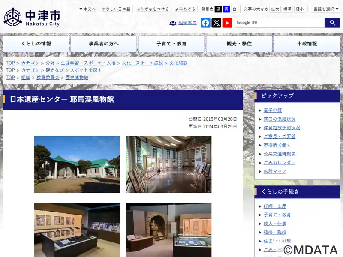This screenshot has width=343, height=257.
Task: Open 公共交通時刻表 pickup link
Action: pos(280,154)
